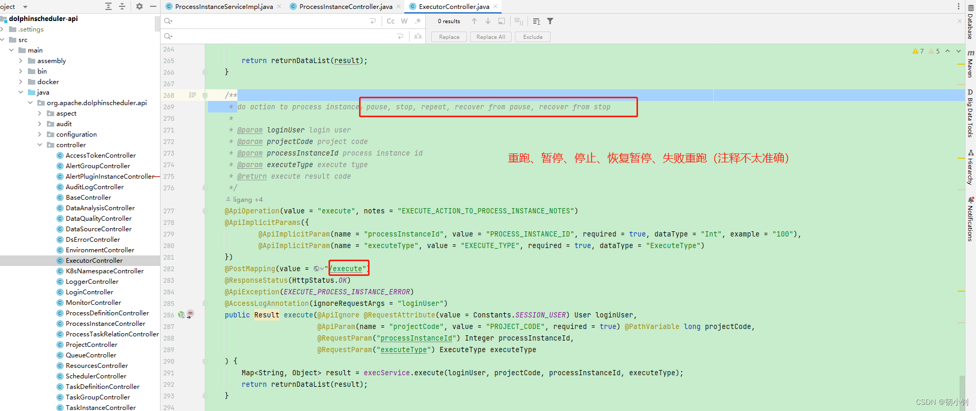Open the Notifications panel
This screenshot has width=976, height=411.
(970, 219)
